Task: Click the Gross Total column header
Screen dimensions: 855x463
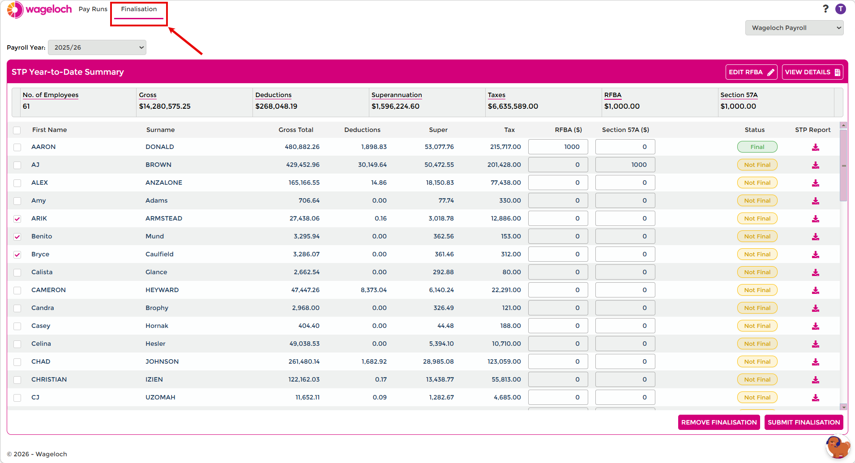Action: click(x=296, y=130)
